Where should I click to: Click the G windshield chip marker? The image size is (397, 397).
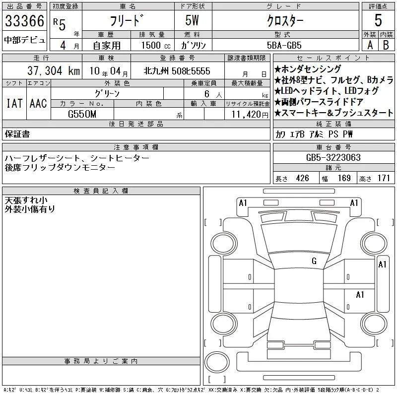click(314, 261)
